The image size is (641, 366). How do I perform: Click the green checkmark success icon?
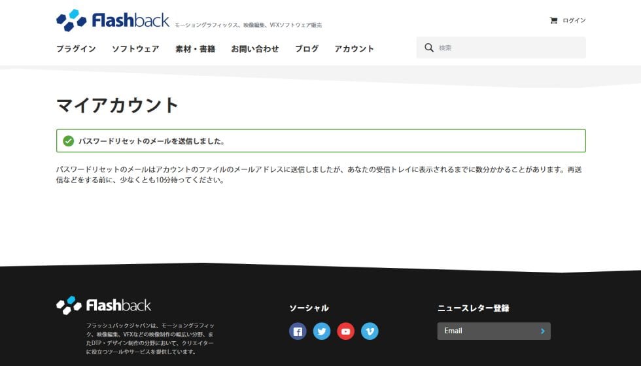68,141
